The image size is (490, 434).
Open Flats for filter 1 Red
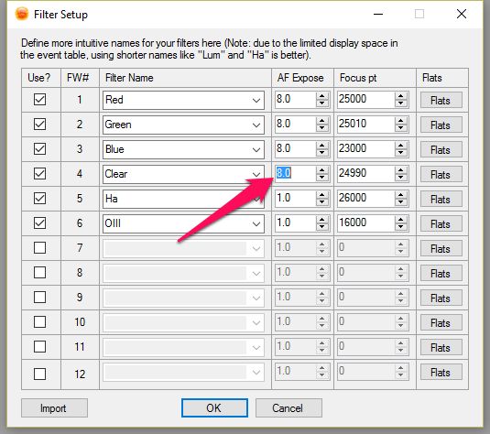[441, 101]
